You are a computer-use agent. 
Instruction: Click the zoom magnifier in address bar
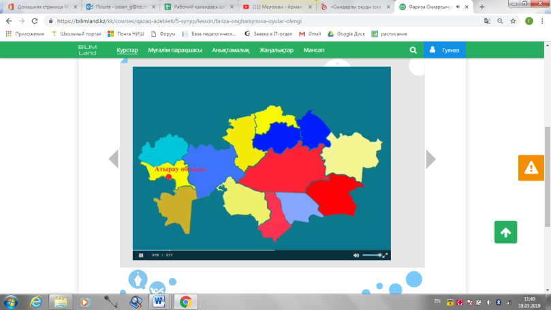click(x=500, y=21)
